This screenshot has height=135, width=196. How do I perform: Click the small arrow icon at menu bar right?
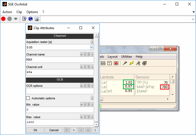(193, 12)
